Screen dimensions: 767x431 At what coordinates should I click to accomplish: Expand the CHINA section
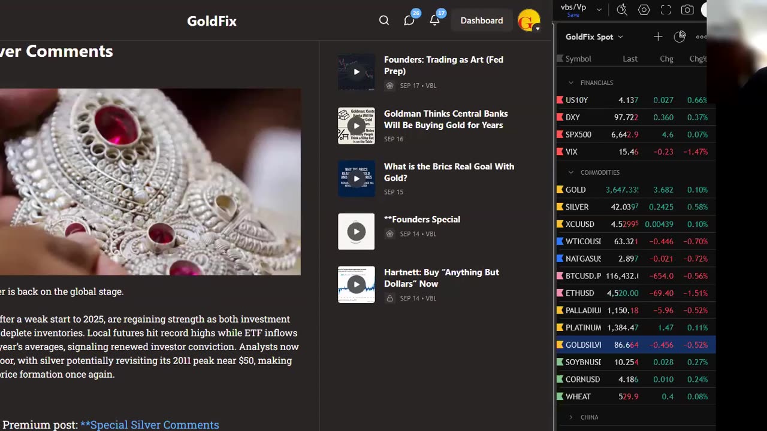[571, 417]
